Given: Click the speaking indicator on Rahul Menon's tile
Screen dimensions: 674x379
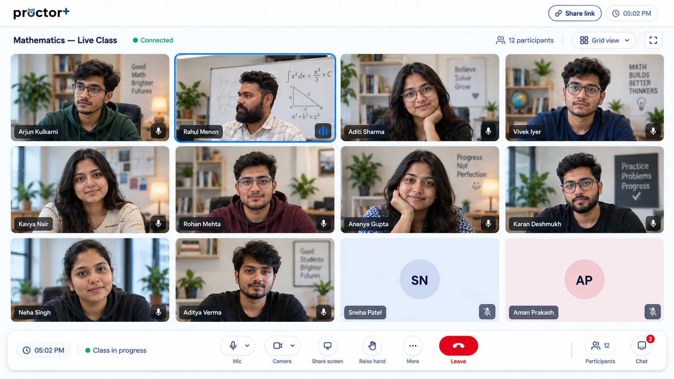Looking at the screenshot, I should 323,131.
